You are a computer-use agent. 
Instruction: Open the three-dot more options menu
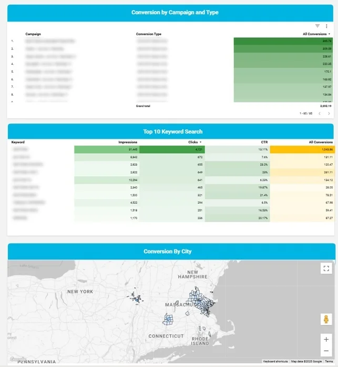[326, 26]
